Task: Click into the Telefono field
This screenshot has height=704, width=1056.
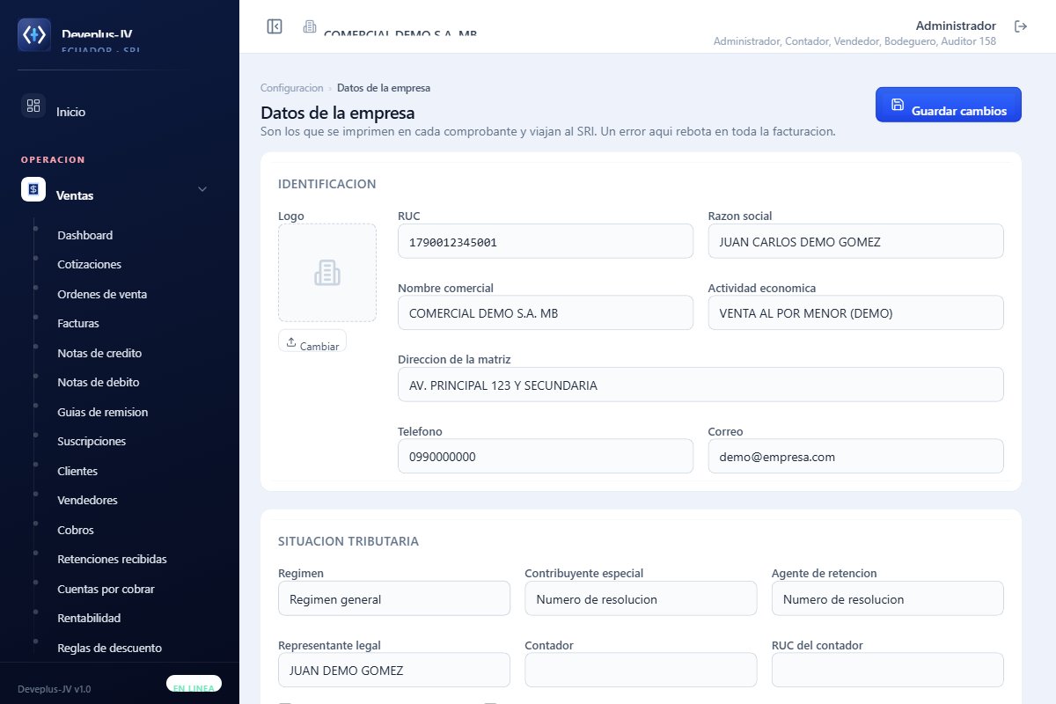Action: (x=546, y=457)
